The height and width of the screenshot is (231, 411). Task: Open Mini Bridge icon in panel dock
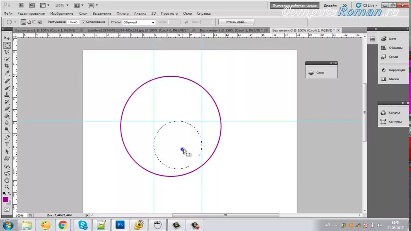[372, 39]
